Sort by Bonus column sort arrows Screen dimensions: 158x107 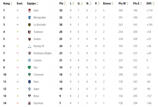pyautogui.click(x=112, y=3)
